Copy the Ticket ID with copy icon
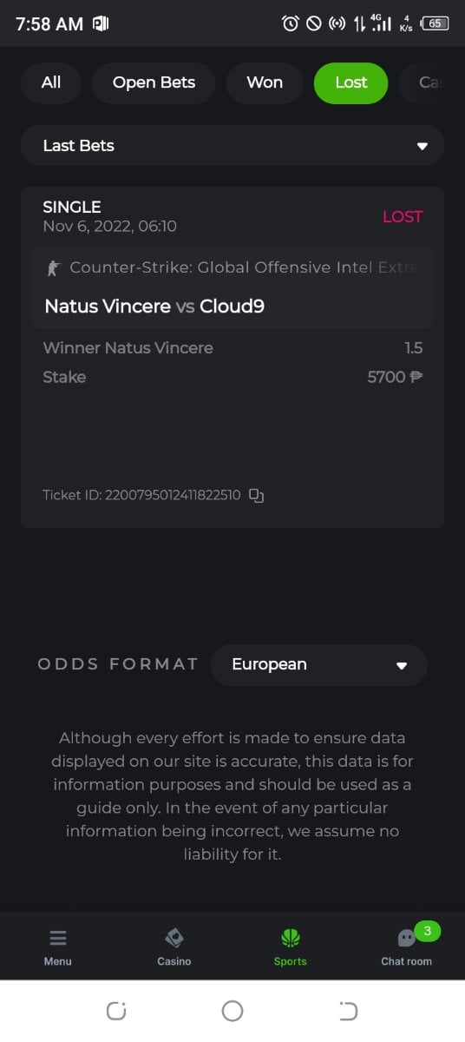 (256, 495)
